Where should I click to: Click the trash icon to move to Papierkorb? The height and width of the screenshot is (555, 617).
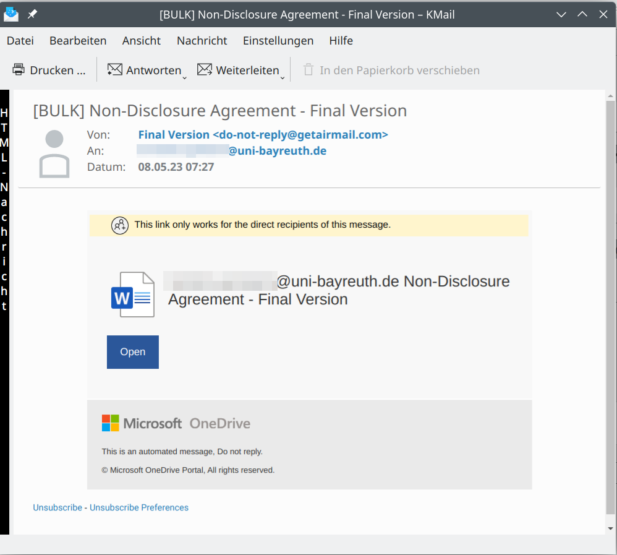pyautogui.click(x=308, y=70)
